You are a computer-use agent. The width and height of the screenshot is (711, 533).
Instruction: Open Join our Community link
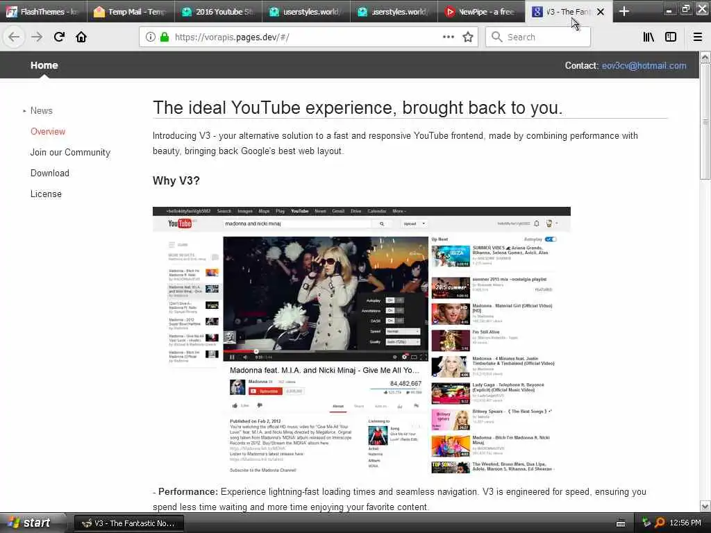pos(70,152)
